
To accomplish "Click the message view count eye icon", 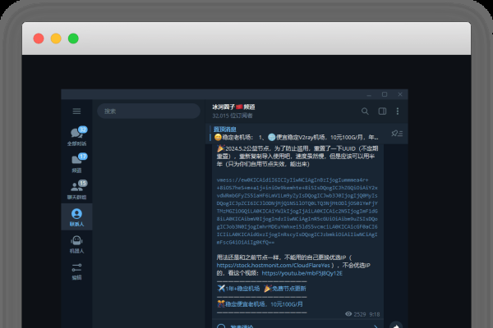I will coord(348,314).
